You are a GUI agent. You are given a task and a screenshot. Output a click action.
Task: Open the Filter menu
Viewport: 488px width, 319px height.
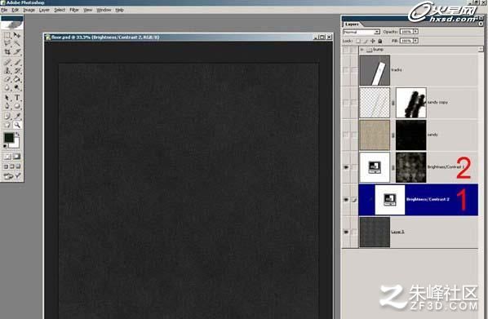coord(73,10)
